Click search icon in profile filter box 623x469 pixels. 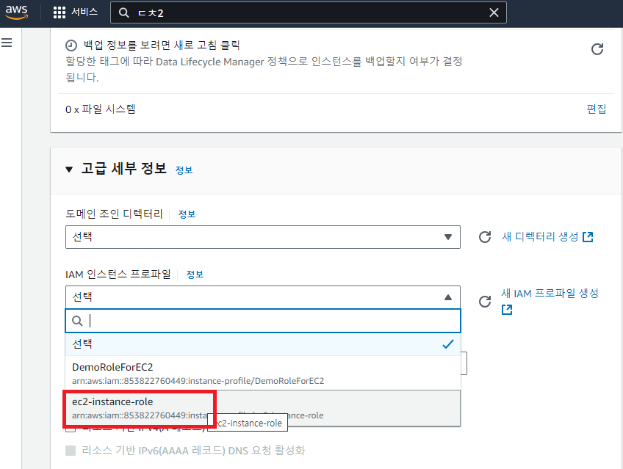coord(77,321)
